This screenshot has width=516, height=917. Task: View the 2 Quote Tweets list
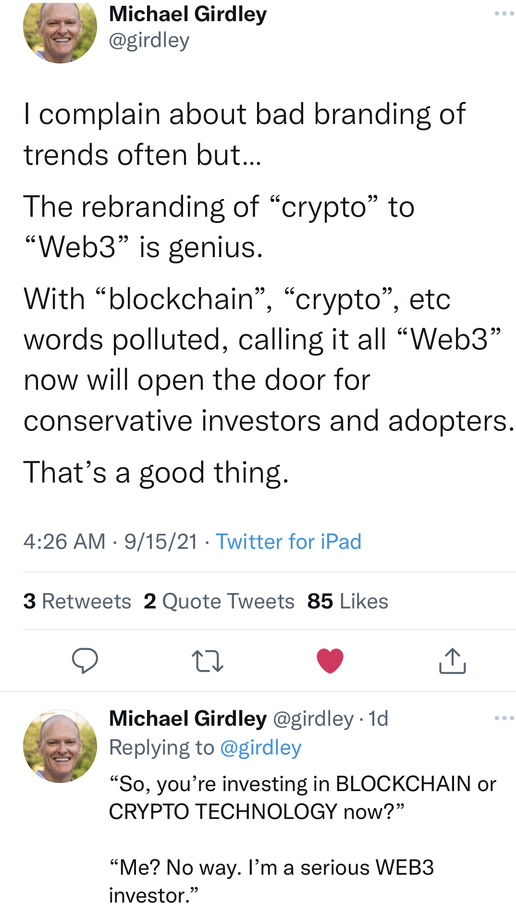[219, 601]
